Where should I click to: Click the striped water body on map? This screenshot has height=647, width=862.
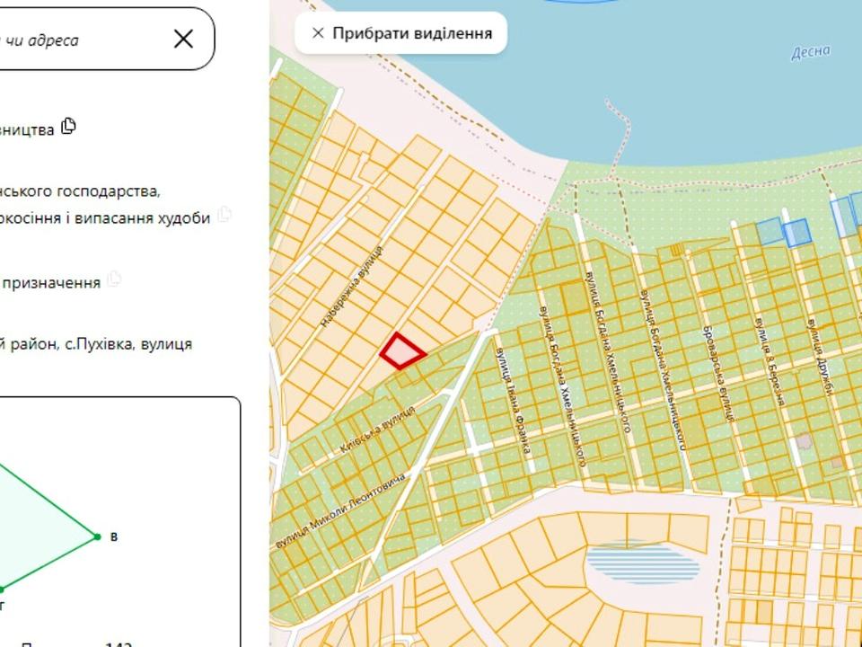point(642,561)
